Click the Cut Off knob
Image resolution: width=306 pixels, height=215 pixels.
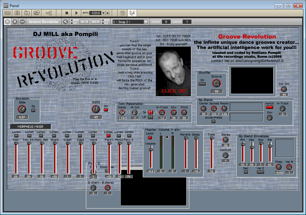point(284,89)
